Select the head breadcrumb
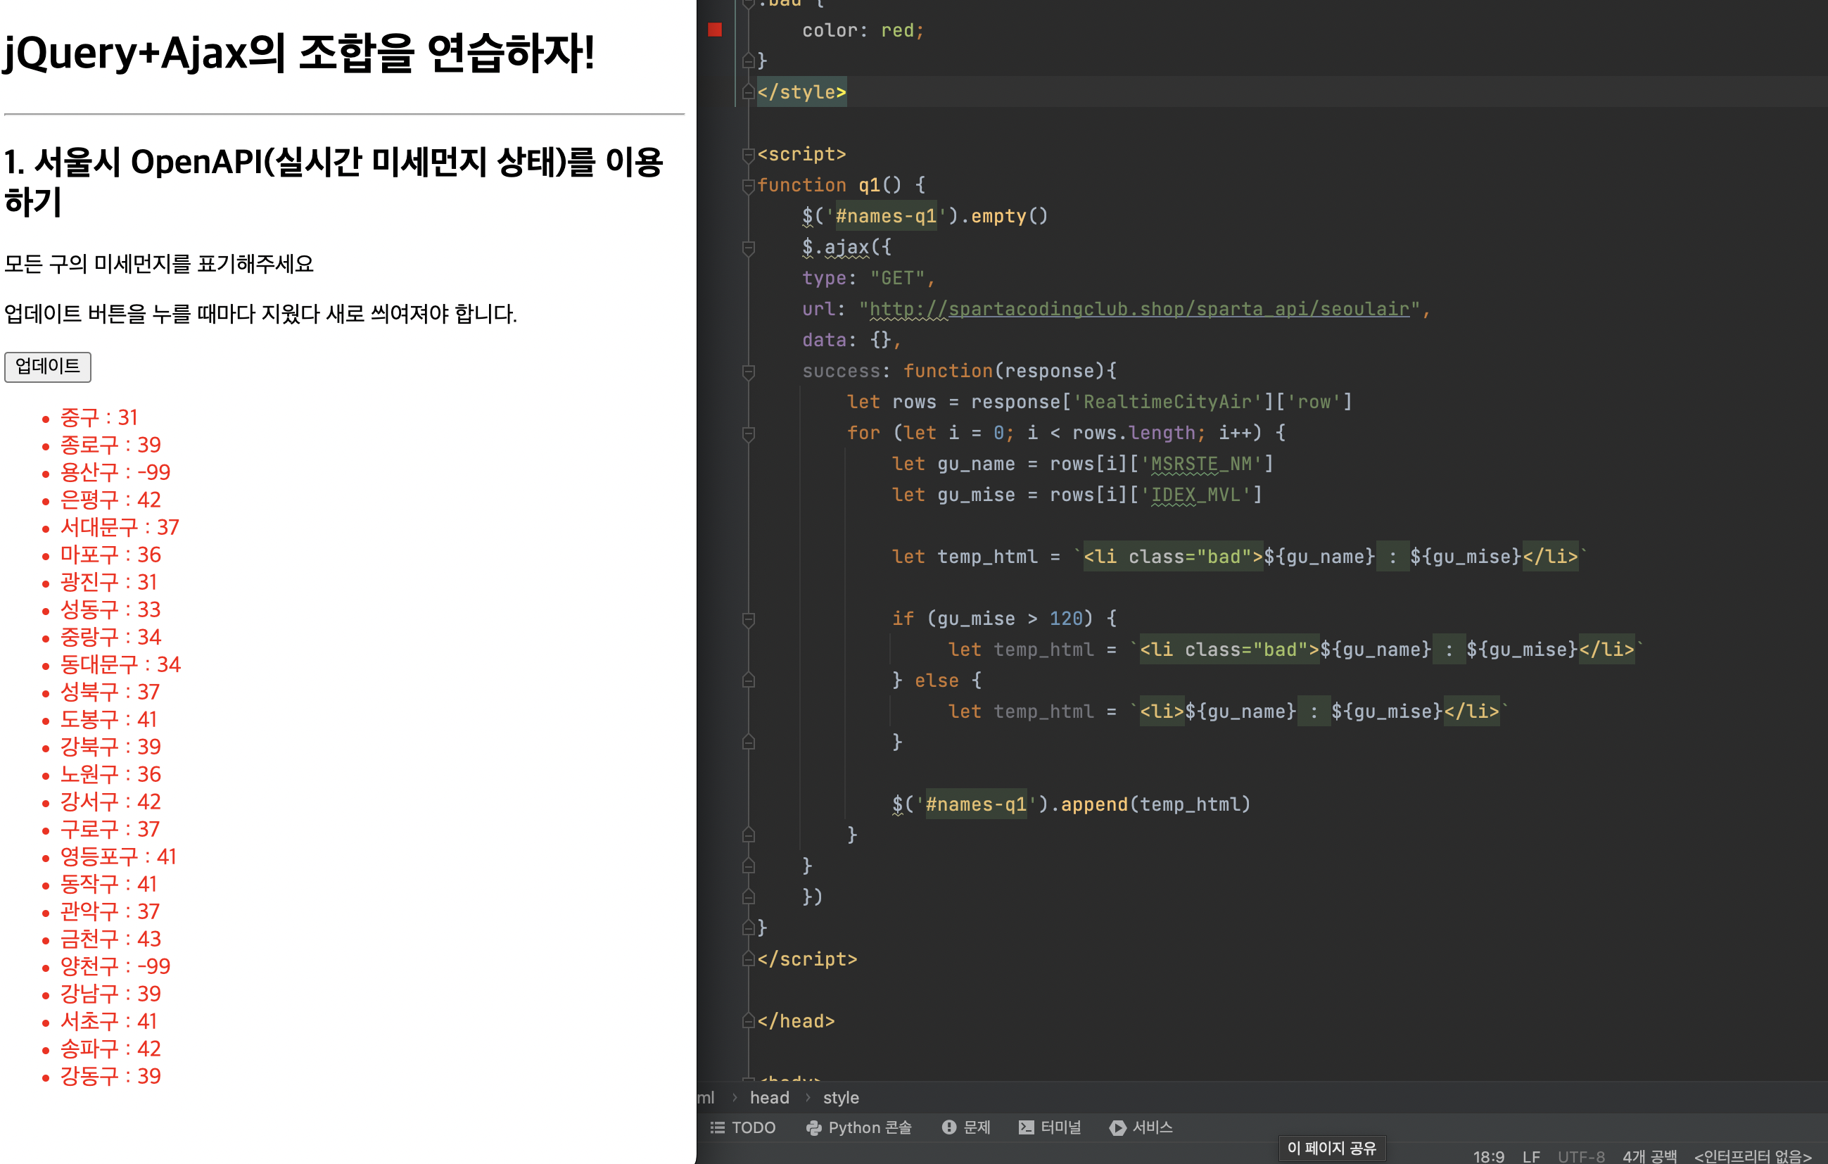Screen dimensions: 1828x1164 point(770,1098)
